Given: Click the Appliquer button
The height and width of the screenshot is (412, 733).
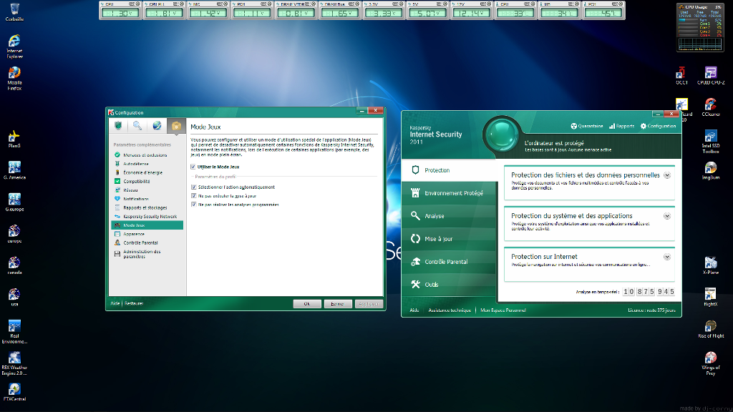Looking at the screenshot, I should pos(369,303).
